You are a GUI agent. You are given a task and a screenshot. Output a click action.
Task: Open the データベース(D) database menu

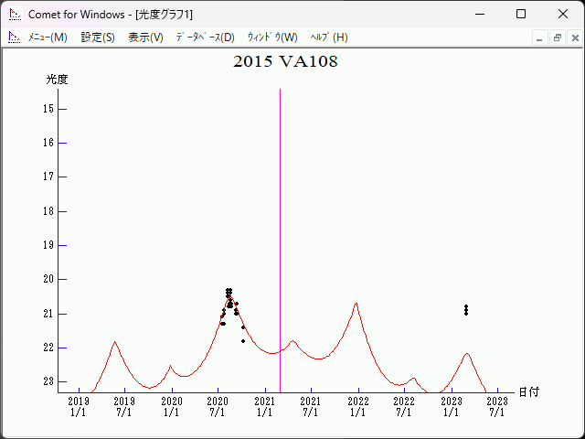click(x=205, y=37)
